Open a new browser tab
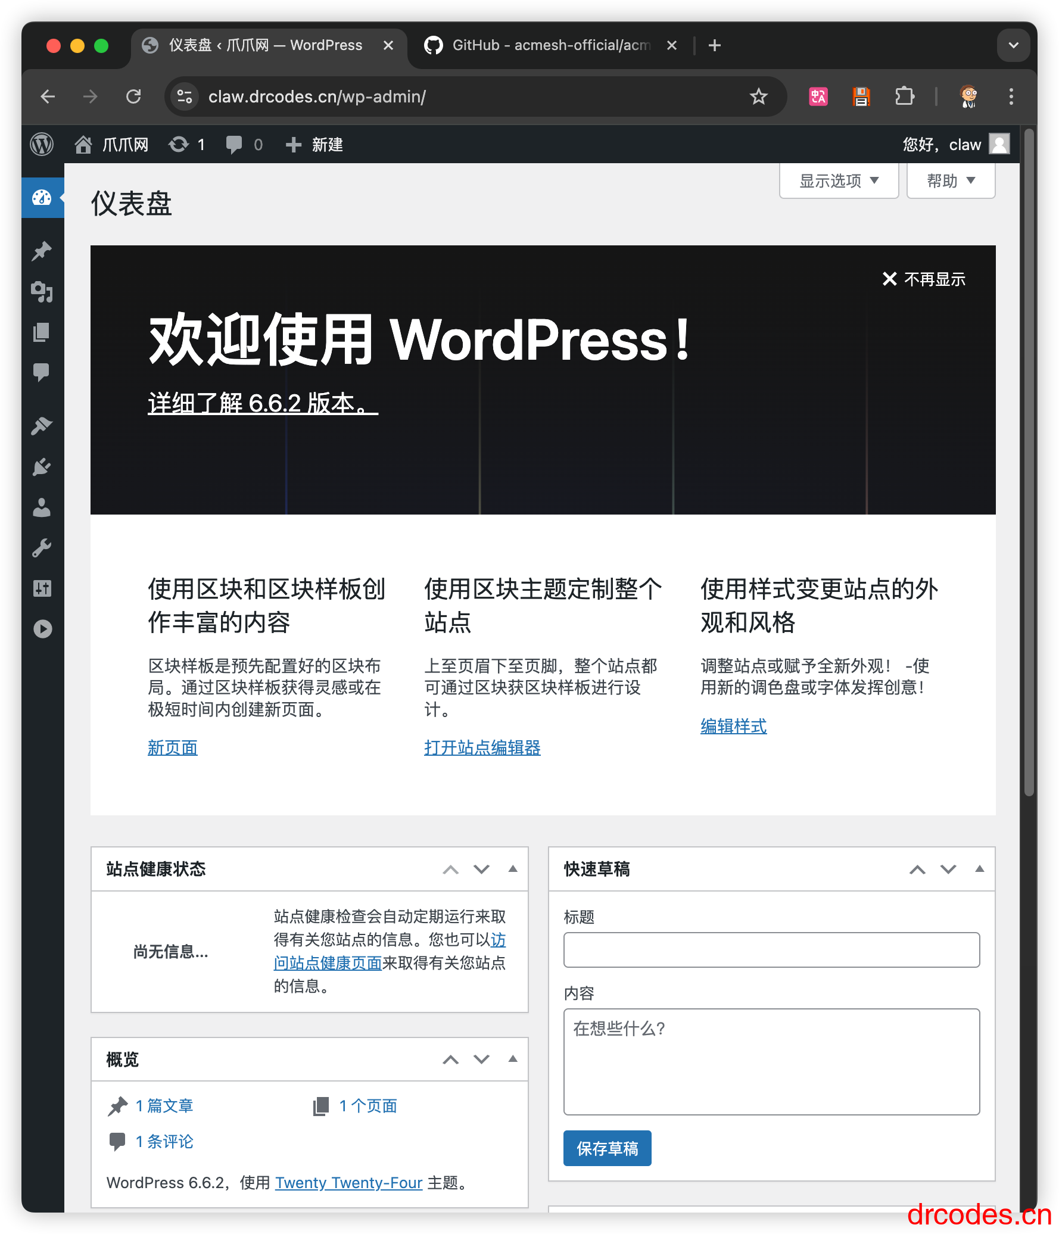The width and height of the screenshot is (1059, 1234). click(715, 45)
